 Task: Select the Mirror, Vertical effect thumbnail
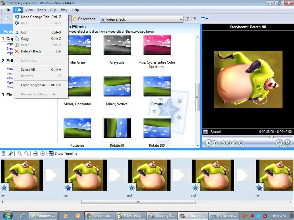117,87
